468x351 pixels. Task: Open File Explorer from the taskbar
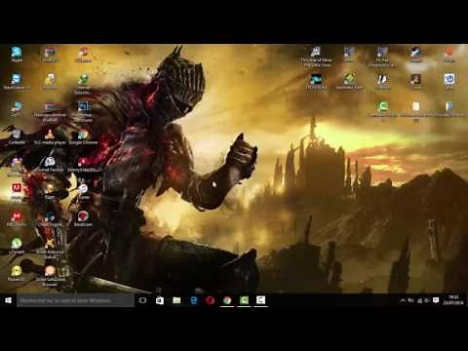(x=176, y=300)
